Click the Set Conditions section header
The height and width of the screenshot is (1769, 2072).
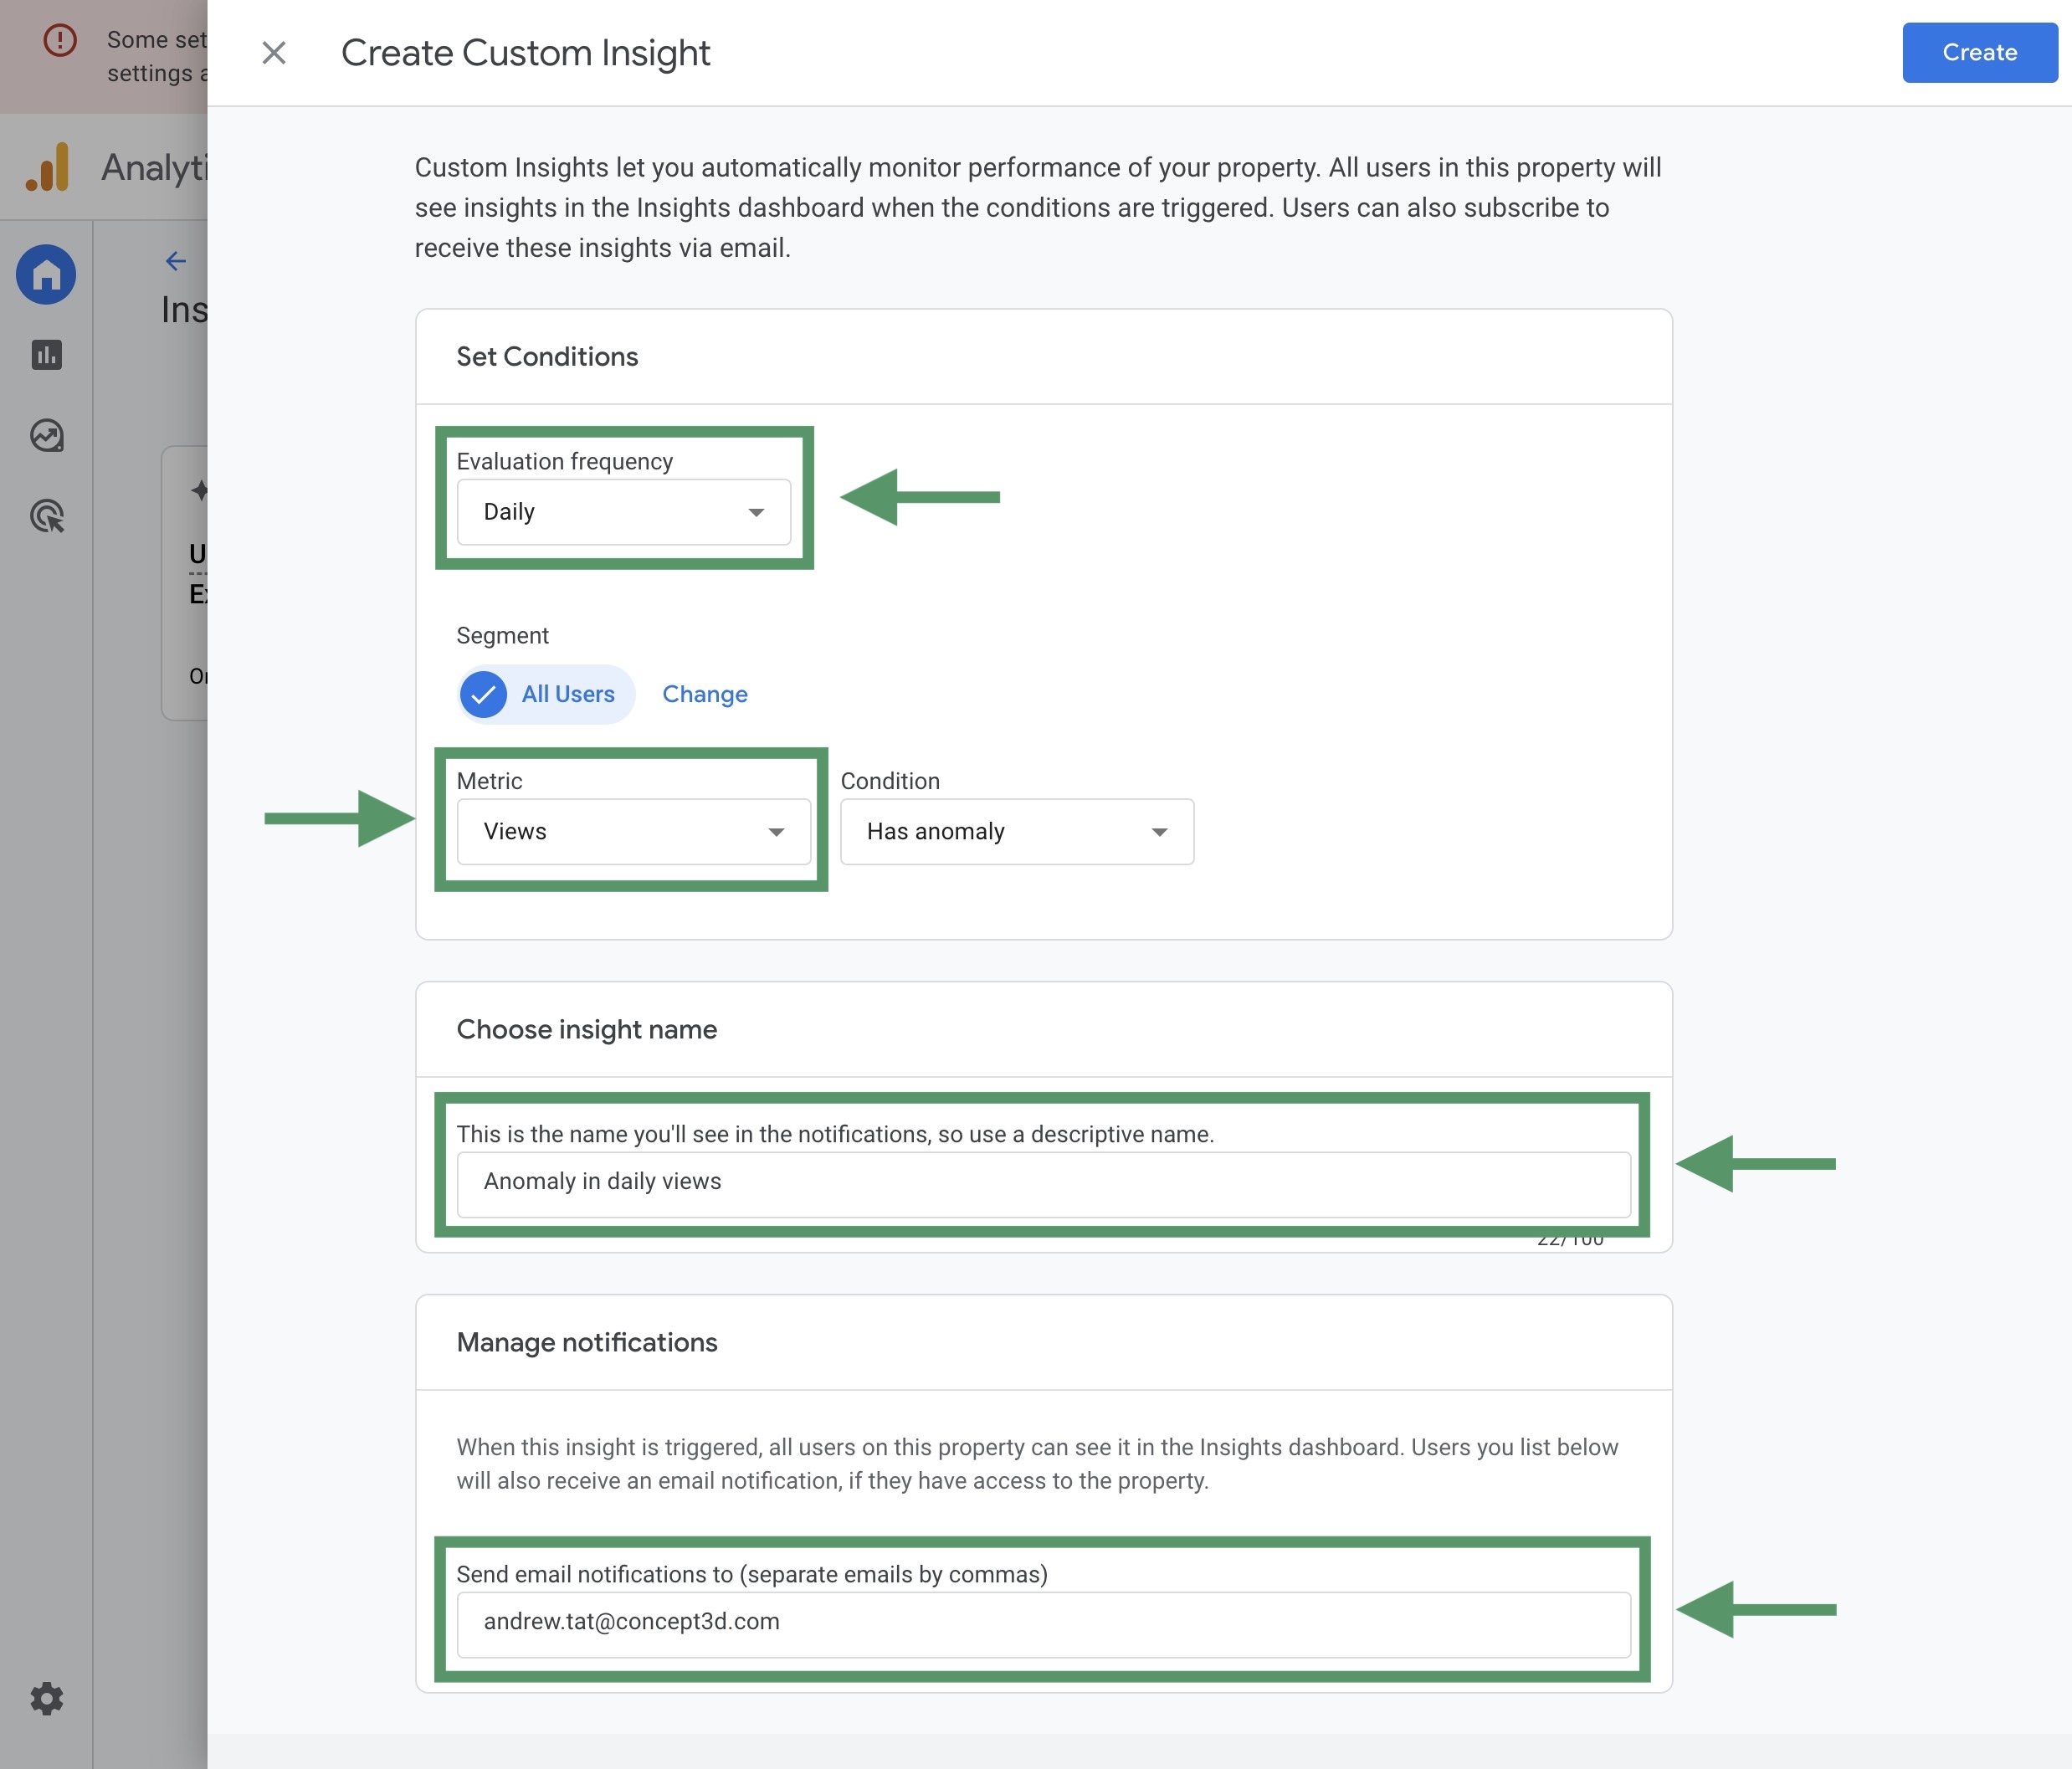tap(548, 356)
